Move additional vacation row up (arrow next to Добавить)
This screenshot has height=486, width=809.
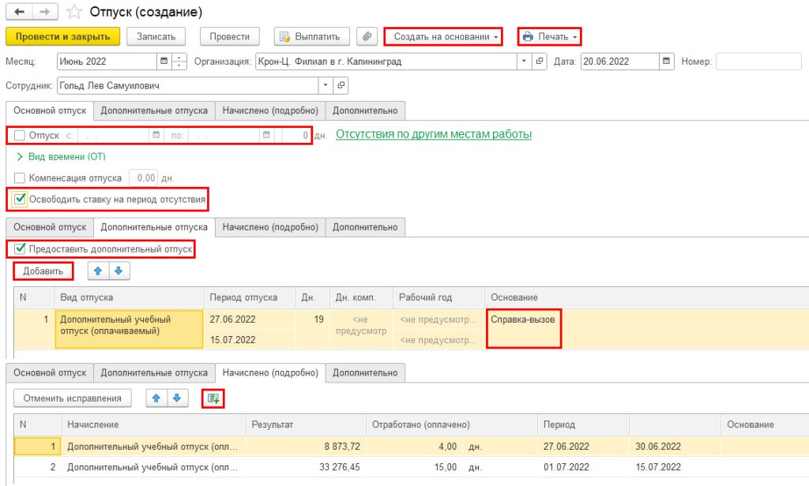98,271
